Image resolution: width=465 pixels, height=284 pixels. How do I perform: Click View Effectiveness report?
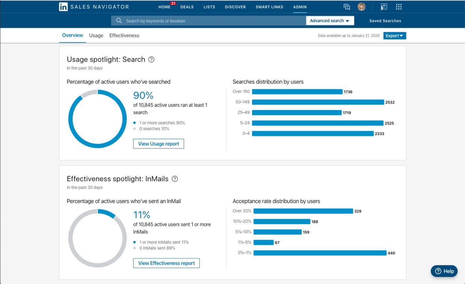click(166, 263)
